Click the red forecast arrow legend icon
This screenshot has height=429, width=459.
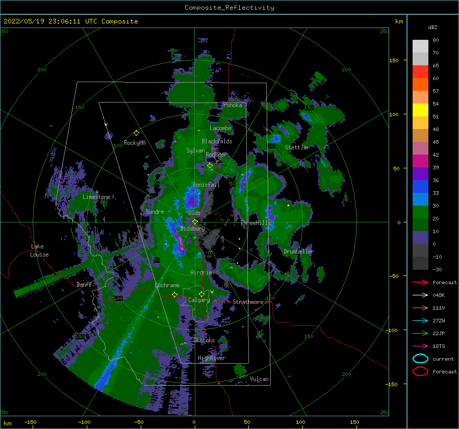(x=420, y=282)
